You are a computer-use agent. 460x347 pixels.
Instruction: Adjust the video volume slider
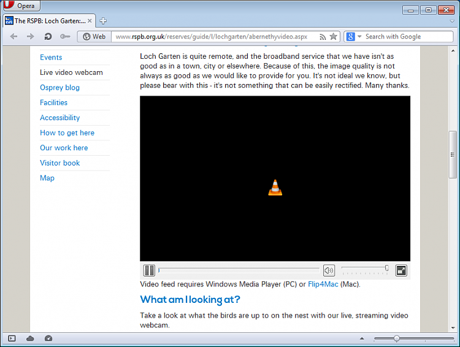(x=366, y=269)
